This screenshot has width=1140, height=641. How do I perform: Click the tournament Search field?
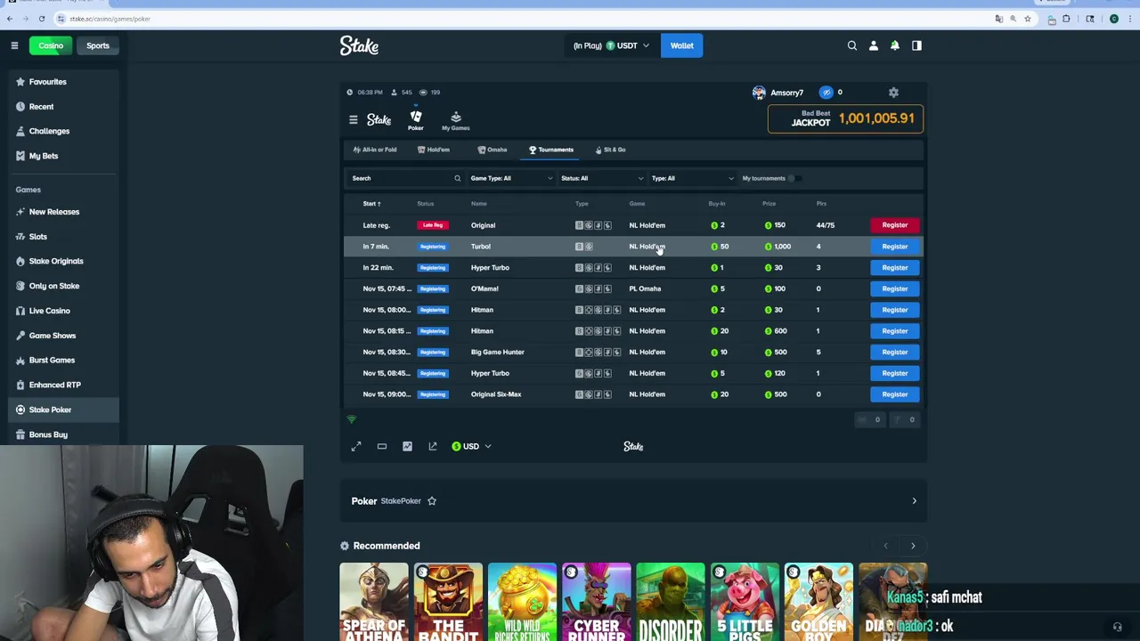point(405,178)
